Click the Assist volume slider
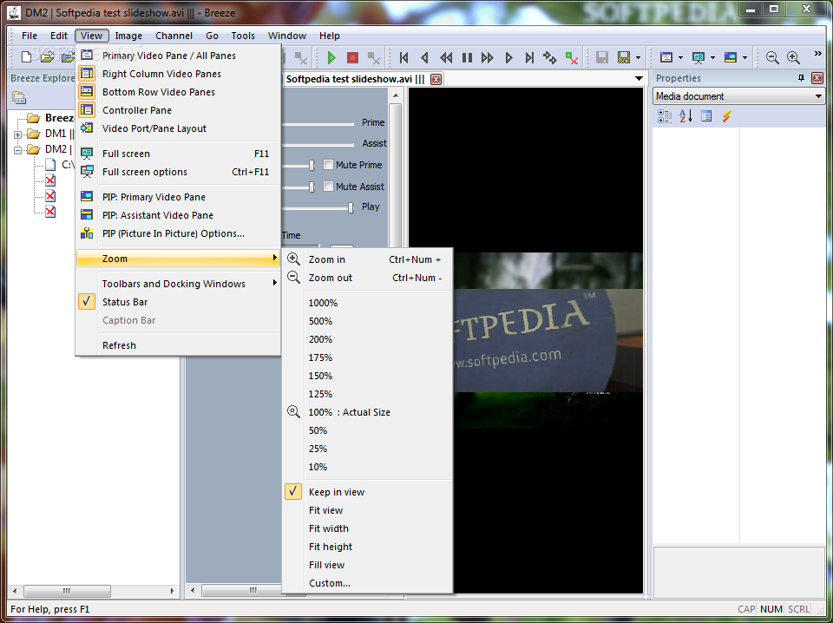Image resolution: width=833 pixels, height=623 pixels. click(x=318, y=144)
